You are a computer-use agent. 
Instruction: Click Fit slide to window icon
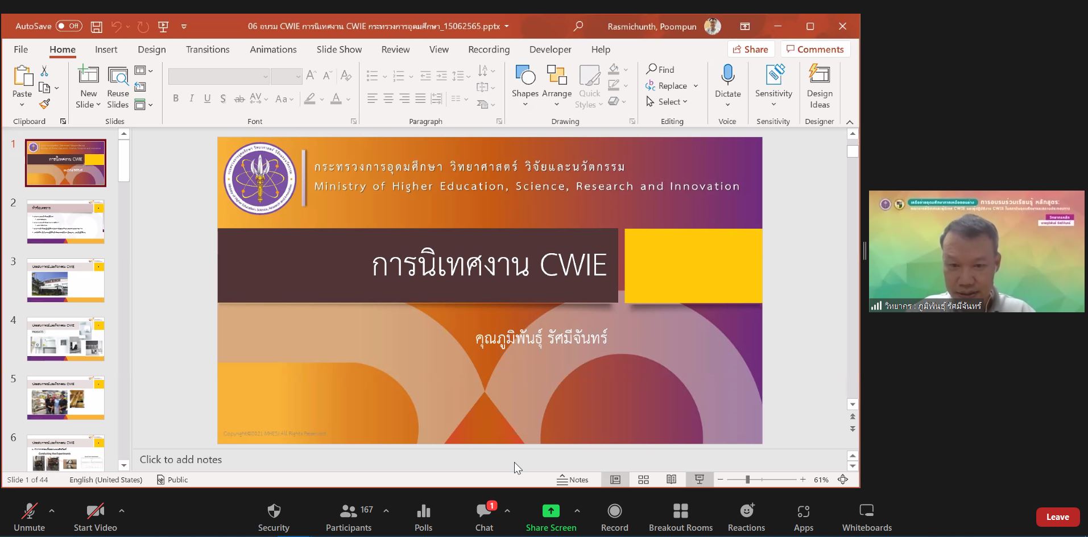tap(843, 480)
